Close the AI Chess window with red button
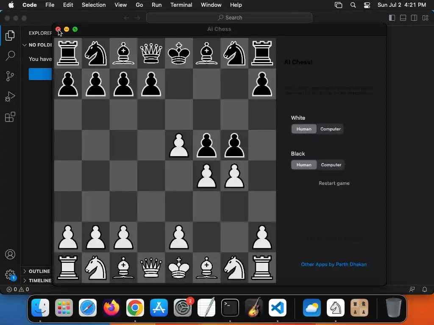Screen dimensions: 434x325 pyautogui.click(x=58, y=29)
